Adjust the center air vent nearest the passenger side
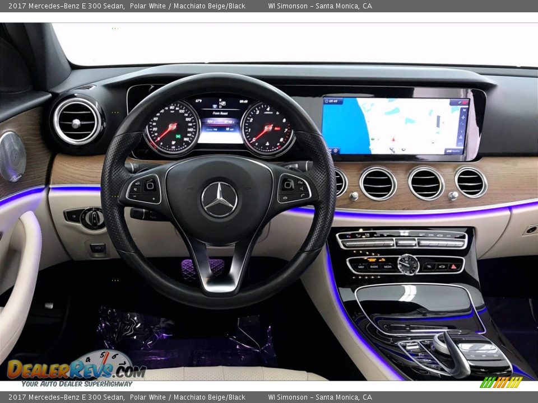 (x=471, y=182)
